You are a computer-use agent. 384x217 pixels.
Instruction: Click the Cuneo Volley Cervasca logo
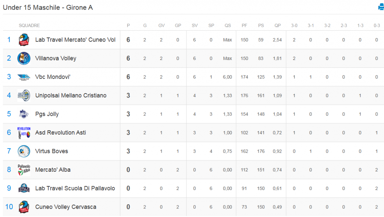pyautogui.click(x=24, y=207)
